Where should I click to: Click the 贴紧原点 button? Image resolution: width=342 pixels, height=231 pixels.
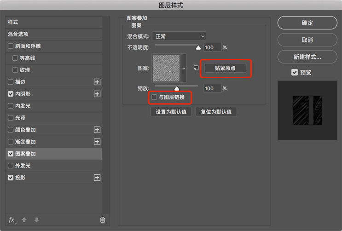click(x=226, y=68)
